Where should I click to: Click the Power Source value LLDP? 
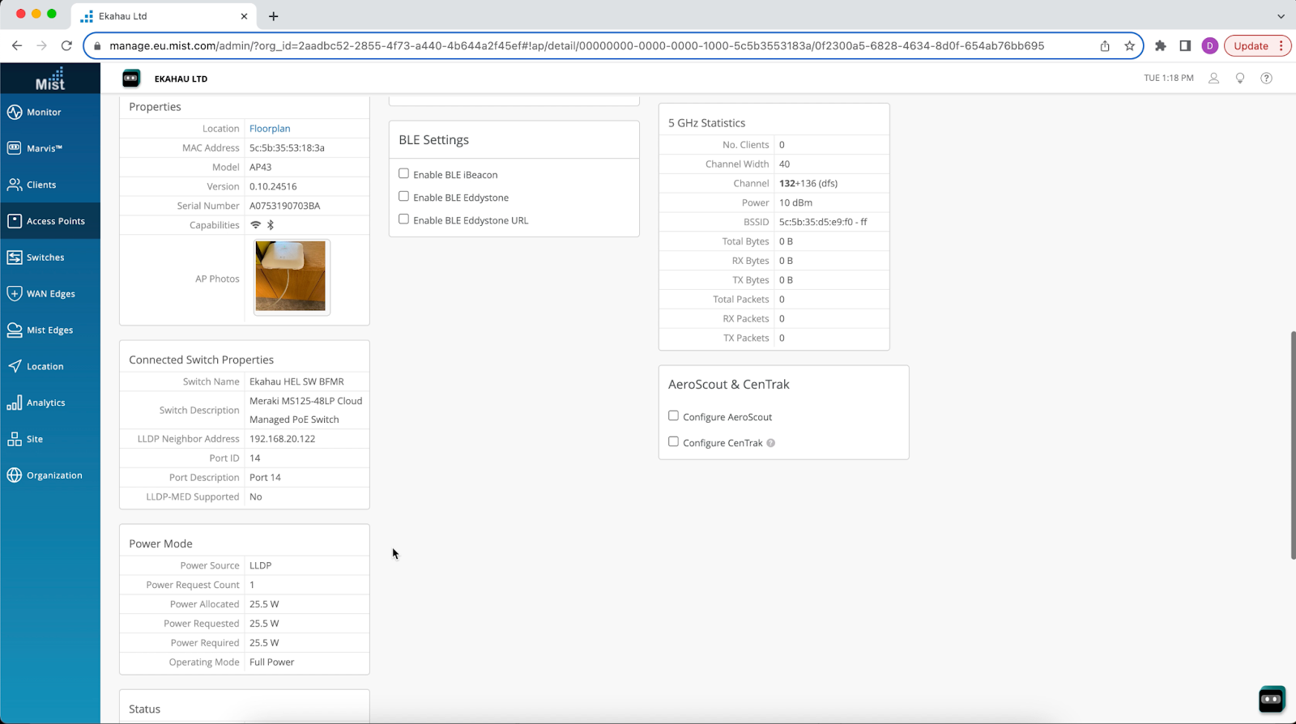point(261,566)
